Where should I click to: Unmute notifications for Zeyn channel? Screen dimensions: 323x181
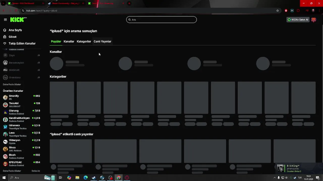[39, 55]
